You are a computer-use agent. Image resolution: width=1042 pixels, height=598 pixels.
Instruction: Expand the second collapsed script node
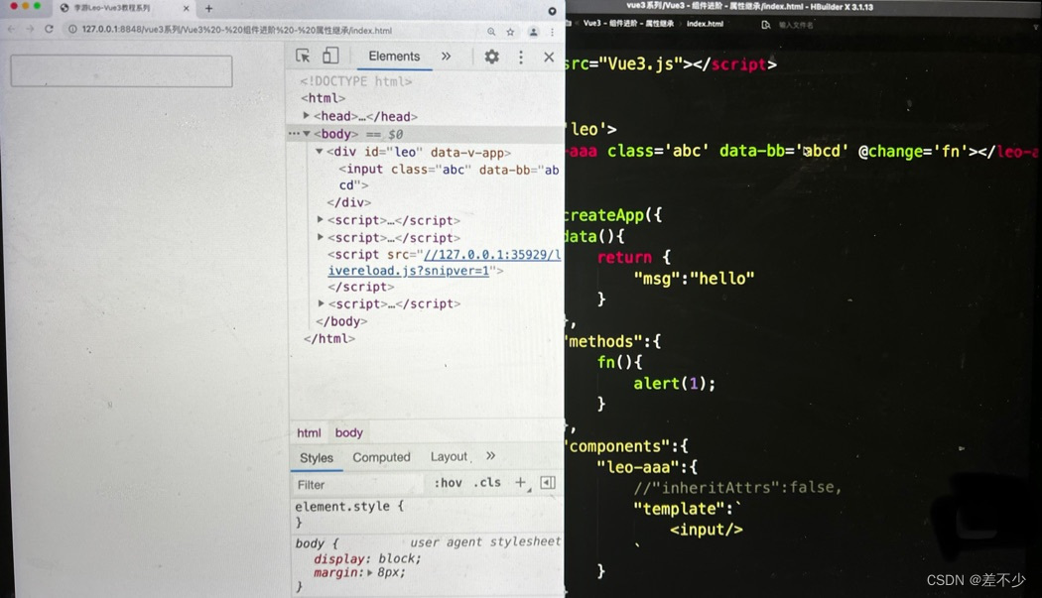point(321,237)
